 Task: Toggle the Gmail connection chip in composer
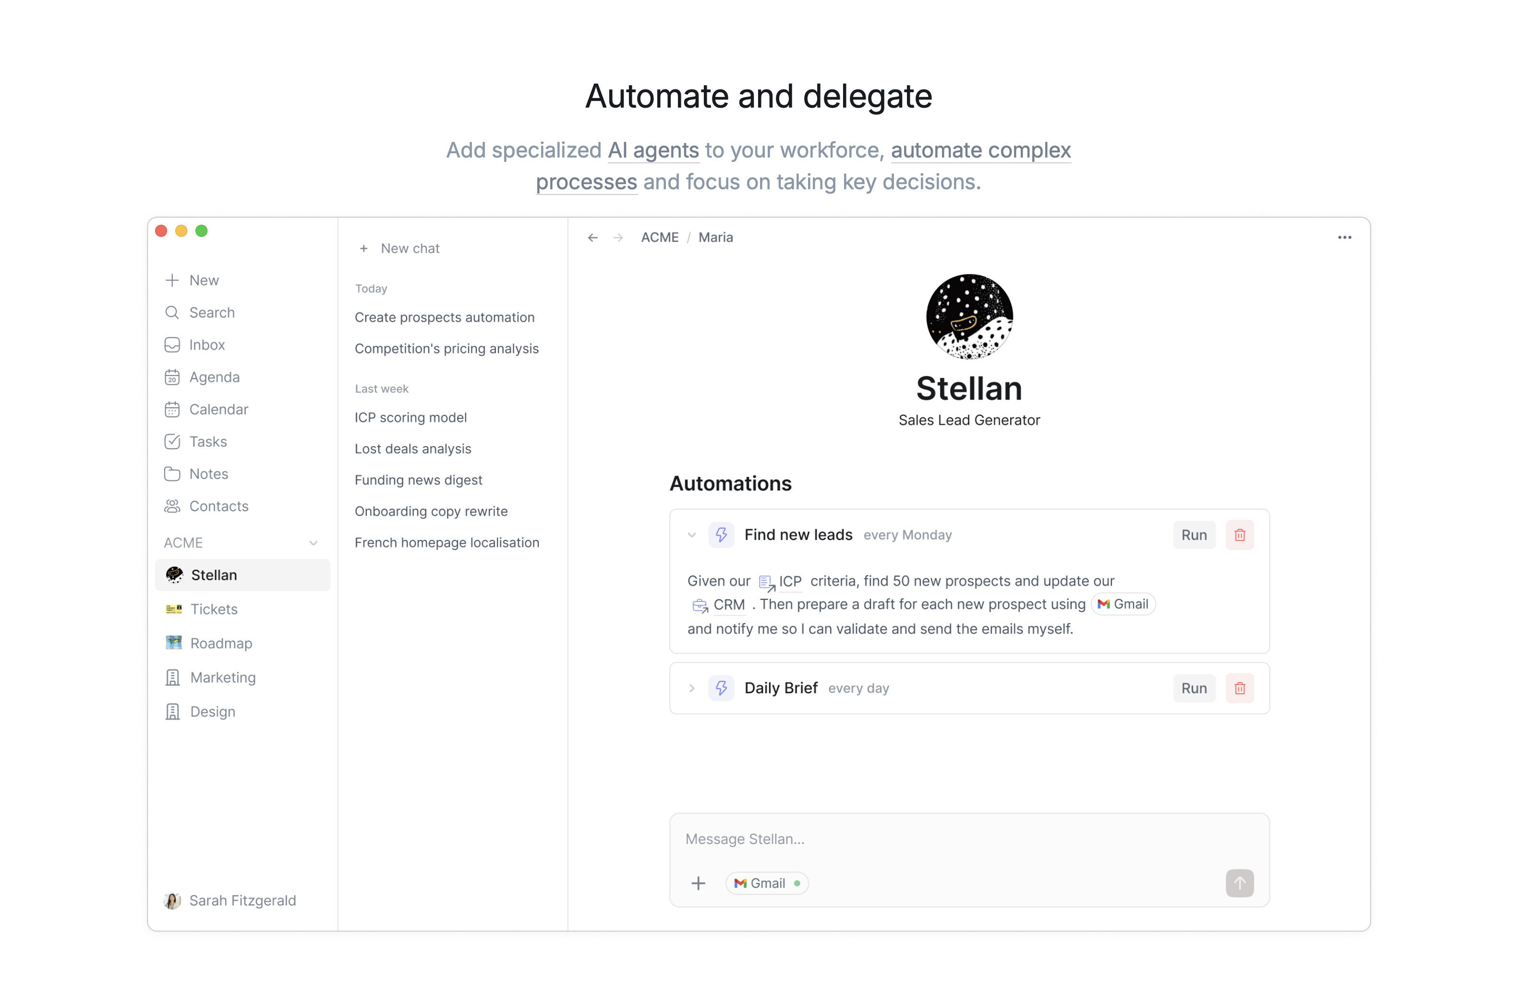767,883
